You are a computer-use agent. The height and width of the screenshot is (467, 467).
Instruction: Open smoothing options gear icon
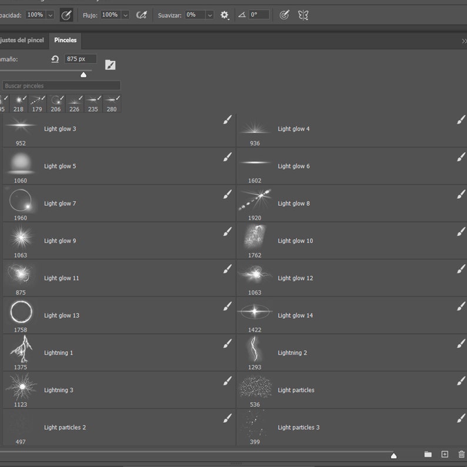pos(224,15)
